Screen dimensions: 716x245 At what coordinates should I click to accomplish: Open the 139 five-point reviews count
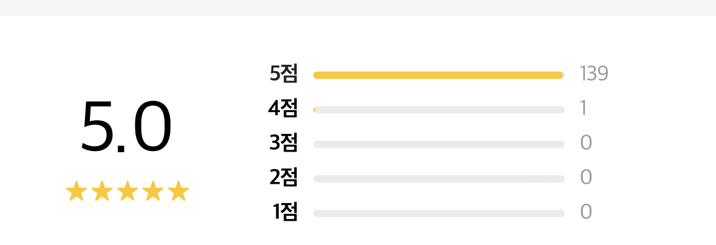[x=594, y=74]
